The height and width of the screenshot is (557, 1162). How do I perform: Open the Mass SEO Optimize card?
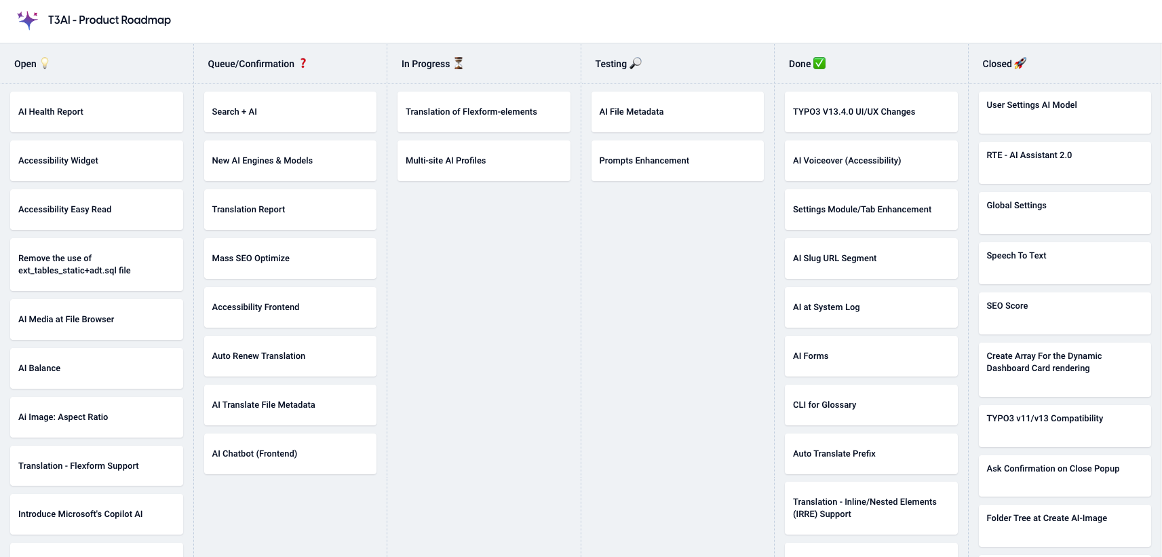pos(290,258)
